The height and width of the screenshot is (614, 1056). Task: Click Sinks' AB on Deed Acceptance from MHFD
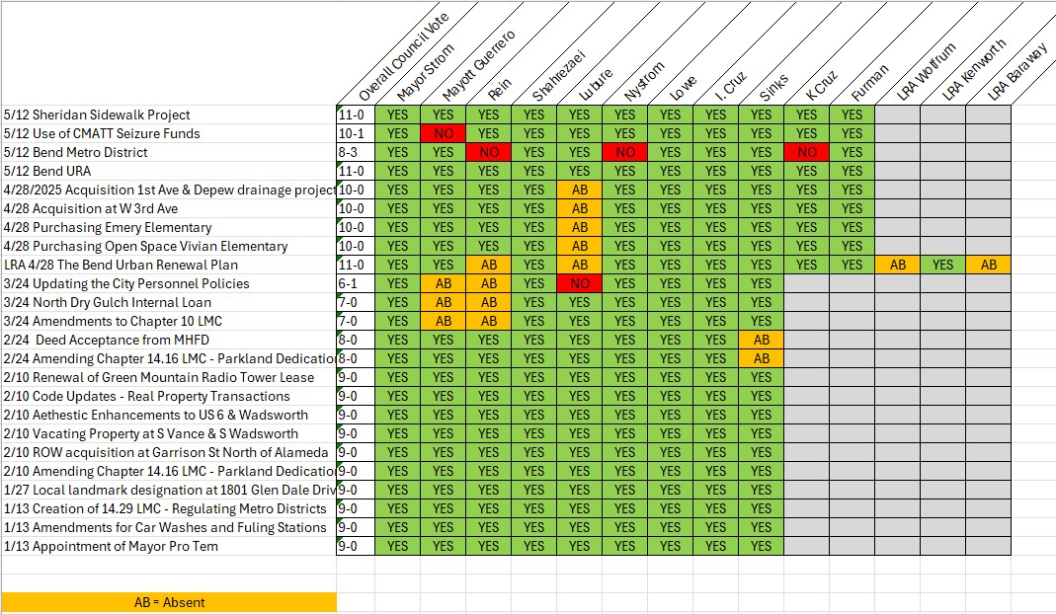761,340
